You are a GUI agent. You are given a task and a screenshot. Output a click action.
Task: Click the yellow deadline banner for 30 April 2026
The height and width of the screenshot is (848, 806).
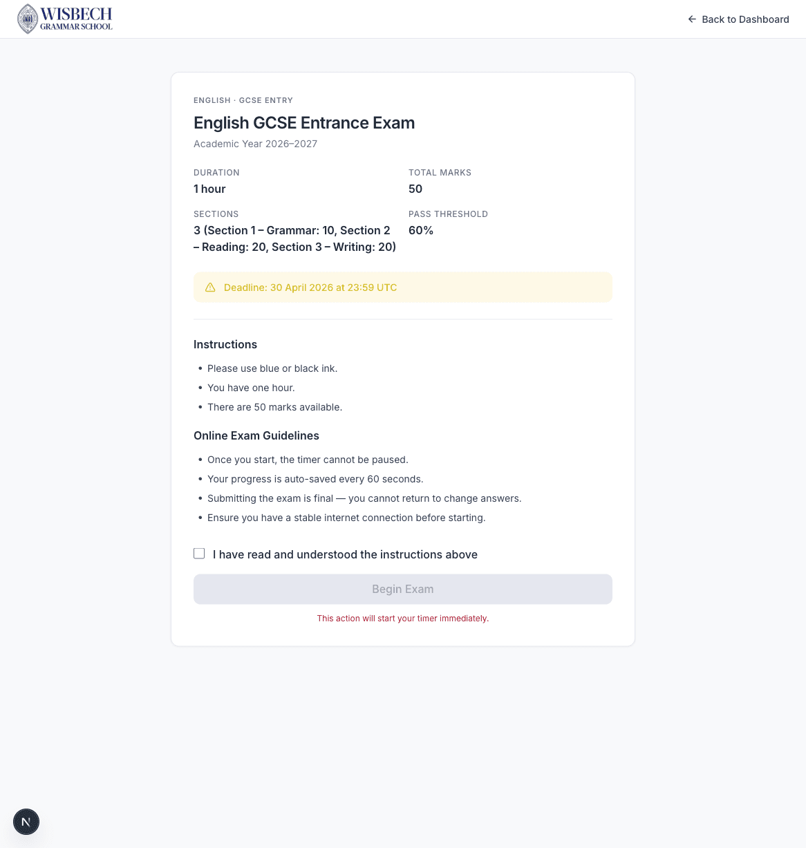(403, 287)
